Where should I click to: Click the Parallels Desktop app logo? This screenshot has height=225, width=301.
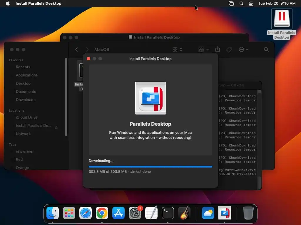pos(150,98)
